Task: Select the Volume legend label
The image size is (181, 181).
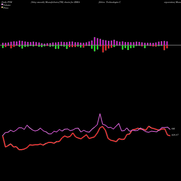Action: pos(7,5)
